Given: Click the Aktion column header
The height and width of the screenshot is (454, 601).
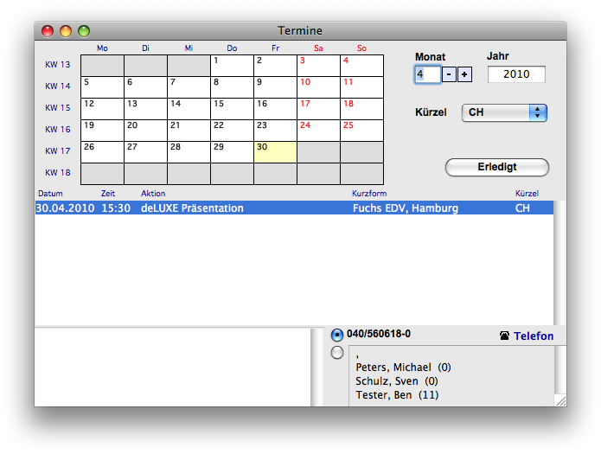Looking at the screenshot, I should click(x=153, y=194).
